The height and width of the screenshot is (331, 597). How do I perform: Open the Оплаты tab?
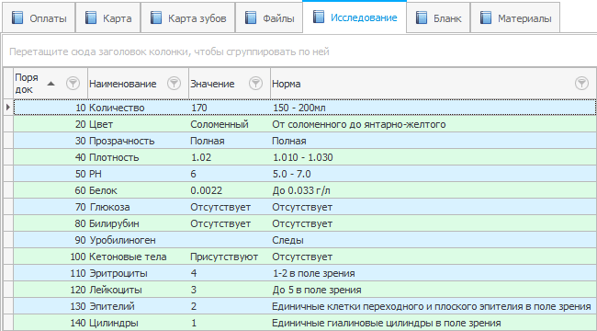coord(39,17)
